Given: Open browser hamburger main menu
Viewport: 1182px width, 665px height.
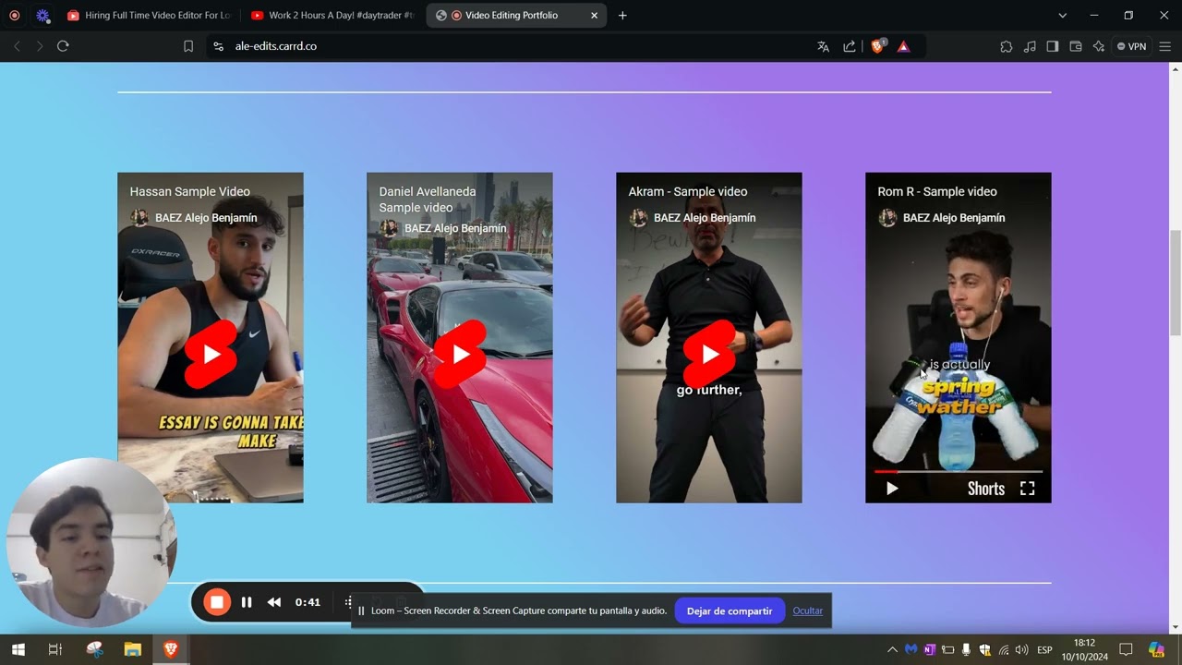Looking at the screenshot, I should pyautogui.click(x=1165, y=46).
